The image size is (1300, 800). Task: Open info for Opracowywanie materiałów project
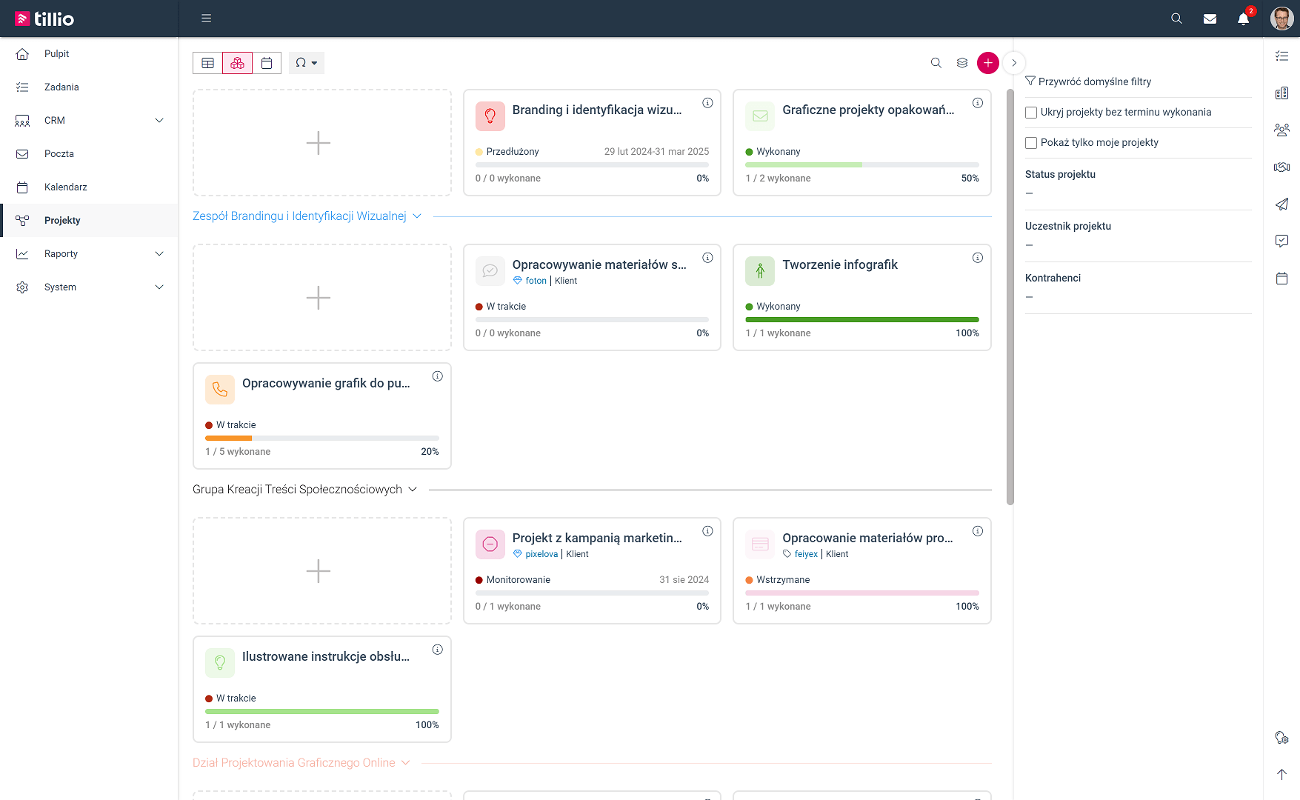pyautogui.click(x=707, y=258)
